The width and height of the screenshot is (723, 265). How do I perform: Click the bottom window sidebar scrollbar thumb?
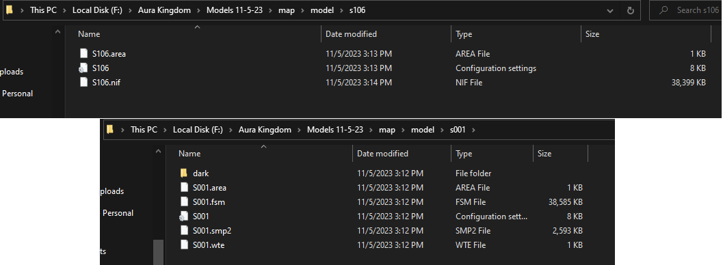[x=158, y=252]
